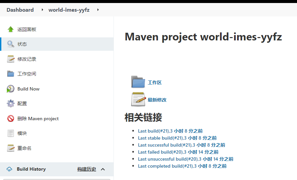Open Last successful build(#21) link
The width and height of the screenshot is (297, 180).
[x=181, y=145]
